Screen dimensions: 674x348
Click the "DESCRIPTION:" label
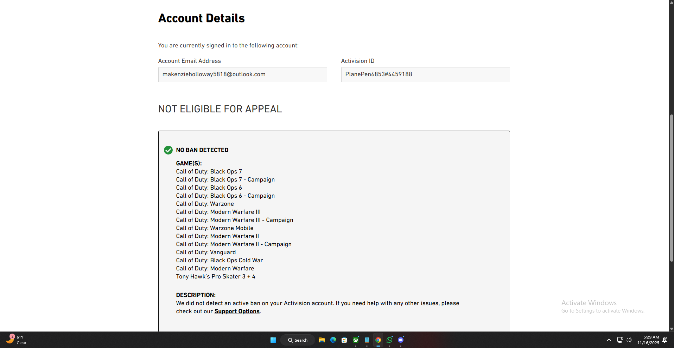click(x=196, y=295)
